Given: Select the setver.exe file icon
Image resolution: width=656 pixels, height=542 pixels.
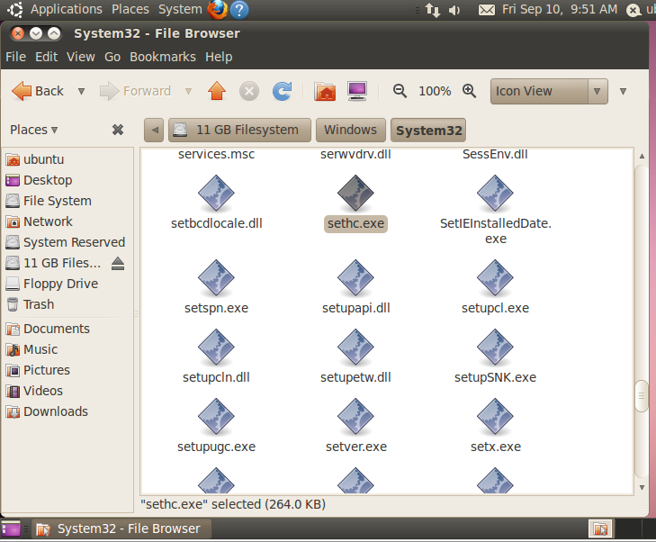Looking at the screenshot, I should pos(355,417).
